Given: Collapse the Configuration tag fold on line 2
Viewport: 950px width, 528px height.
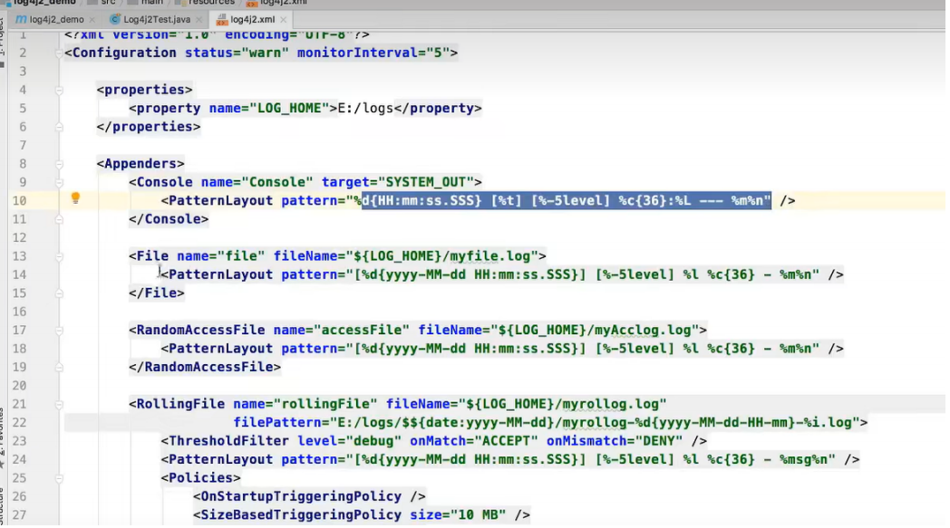Looking at the screenshot, I should coord(59,53).
